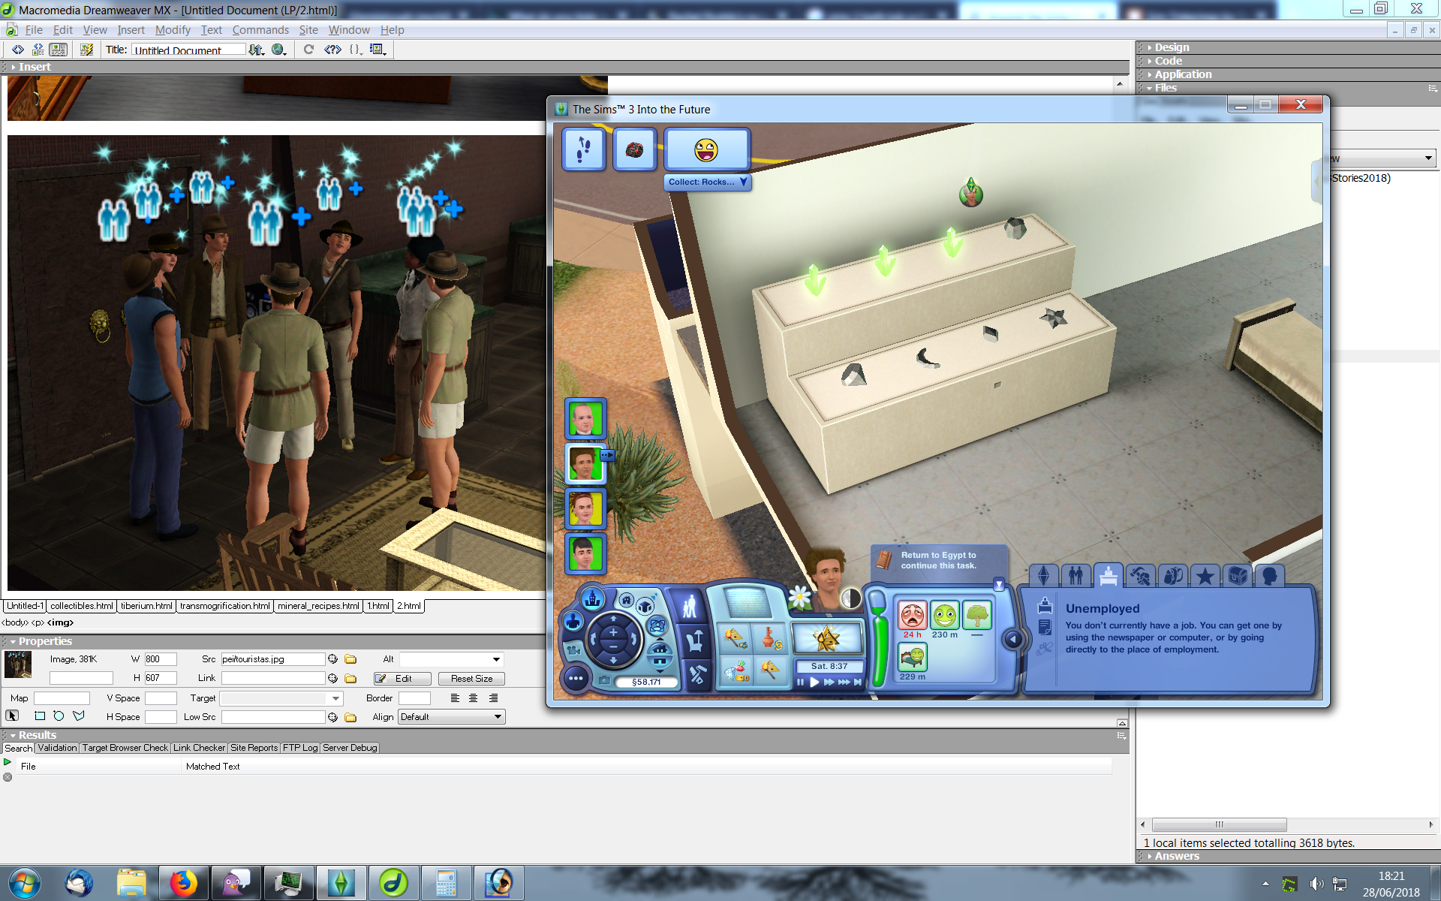Image resolution: width=1441 pixels, height=901 pixels.
Task: Select the bottom dark-haired Sim portrait
Action: click(585, 553)
